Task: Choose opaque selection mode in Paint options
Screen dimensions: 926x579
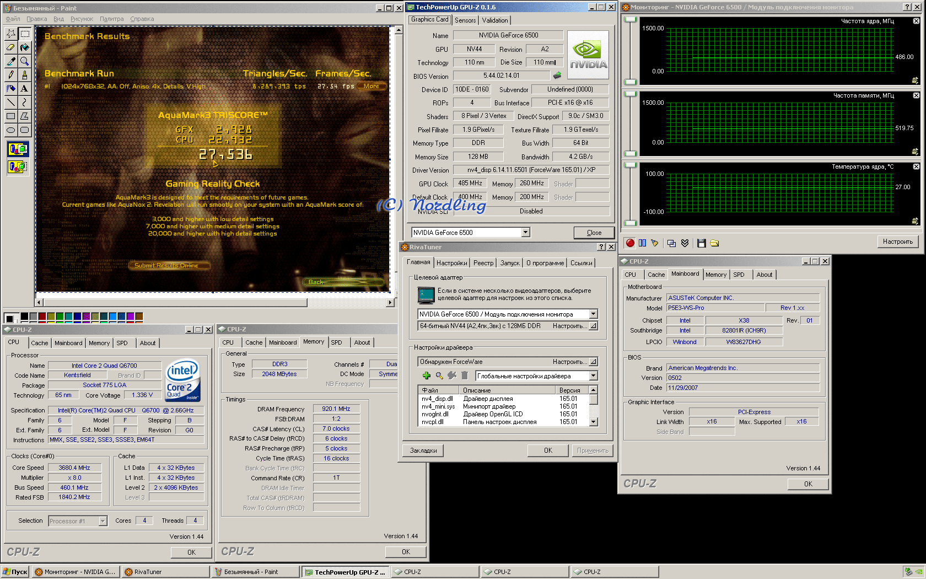Action: coord(18,149)
